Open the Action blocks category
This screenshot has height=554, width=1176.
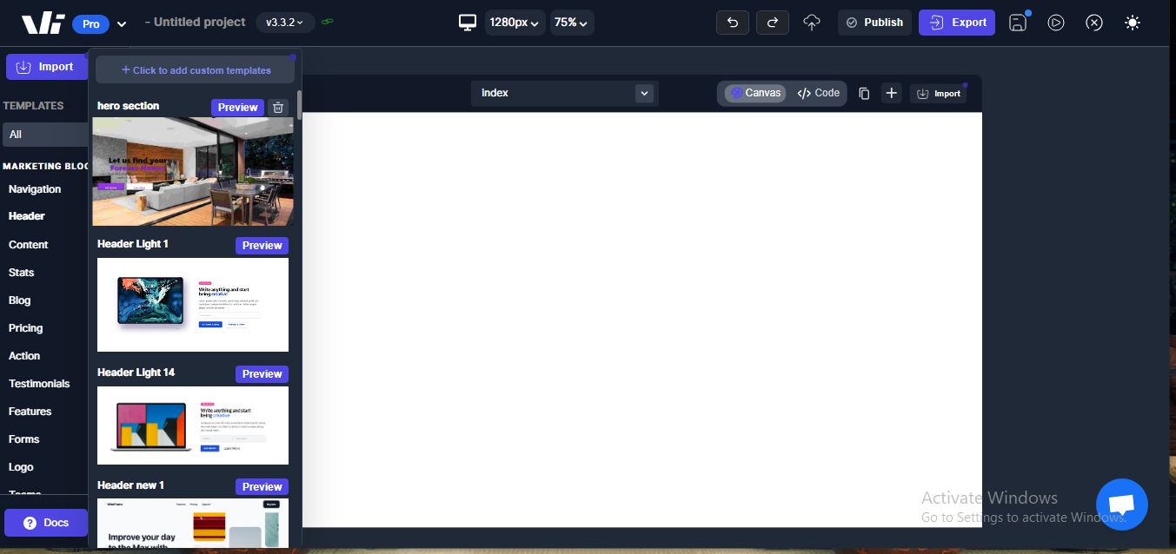(x=24, y=356)
